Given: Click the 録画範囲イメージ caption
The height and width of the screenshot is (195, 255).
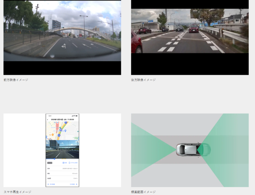Looking at the screenshot, I should click(x=143, y=192).
